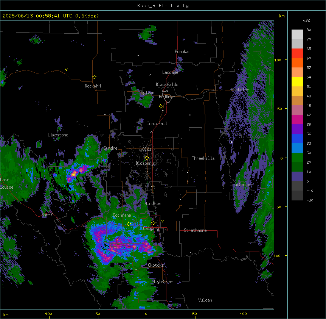Click the Strathmore label
The width and height of the screenshot is (326, 319).
point(195,230)
